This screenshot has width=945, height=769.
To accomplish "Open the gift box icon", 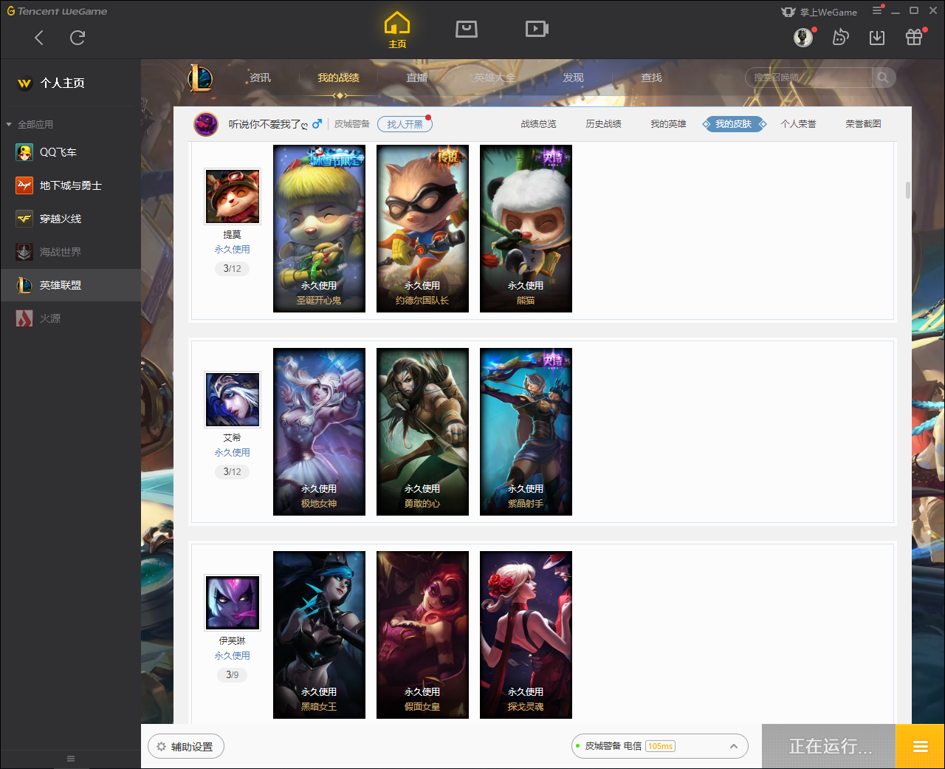I will [914, 37].
